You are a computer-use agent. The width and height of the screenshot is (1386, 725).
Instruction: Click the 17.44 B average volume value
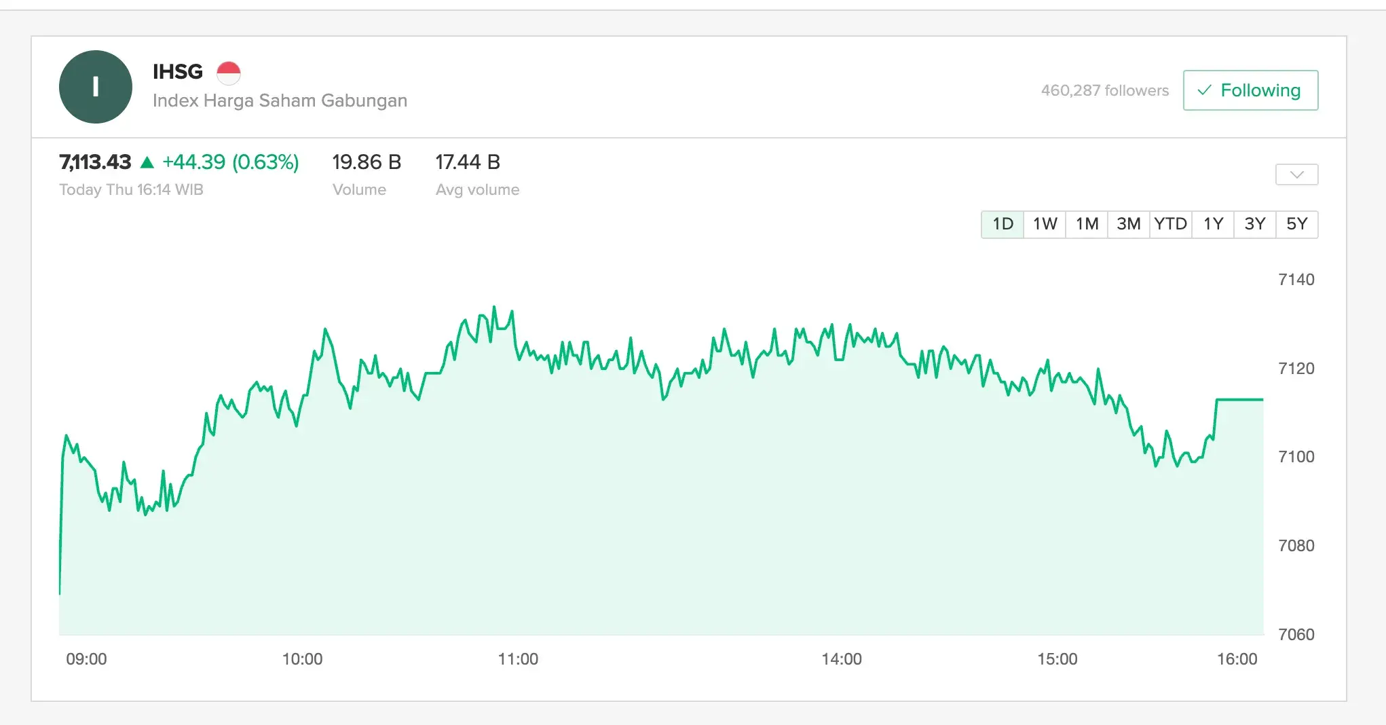click(x=468, y=162)
